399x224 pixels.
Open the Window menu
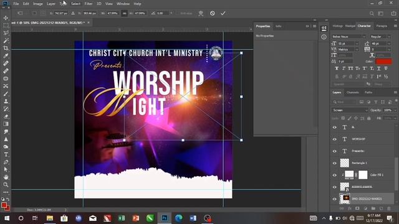pyautogui.click(x=123, y=4)
